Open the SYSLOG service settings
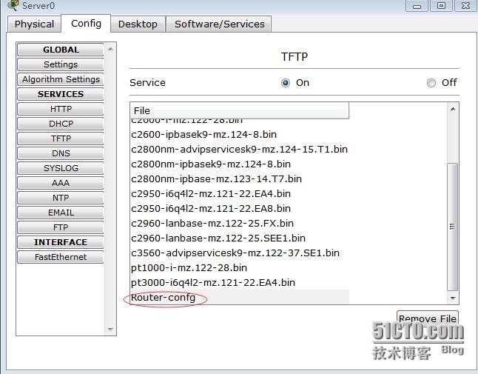 [61, 168]
